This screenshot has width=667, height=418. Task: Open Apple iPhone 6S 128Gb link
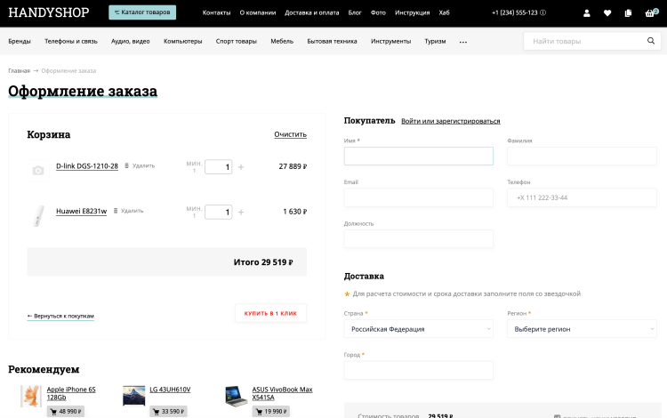click(x=71, y=393)
